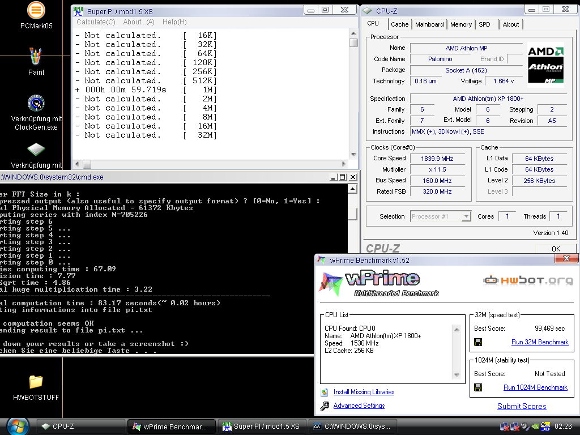Click the volume tray icon

coord(525,427)
